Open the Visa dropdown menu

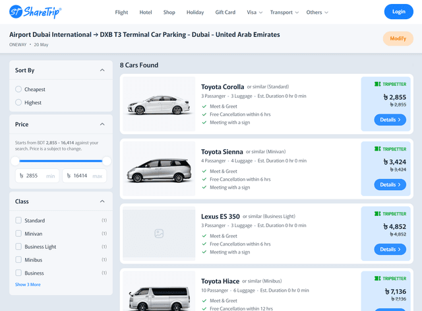coord(255,13)
